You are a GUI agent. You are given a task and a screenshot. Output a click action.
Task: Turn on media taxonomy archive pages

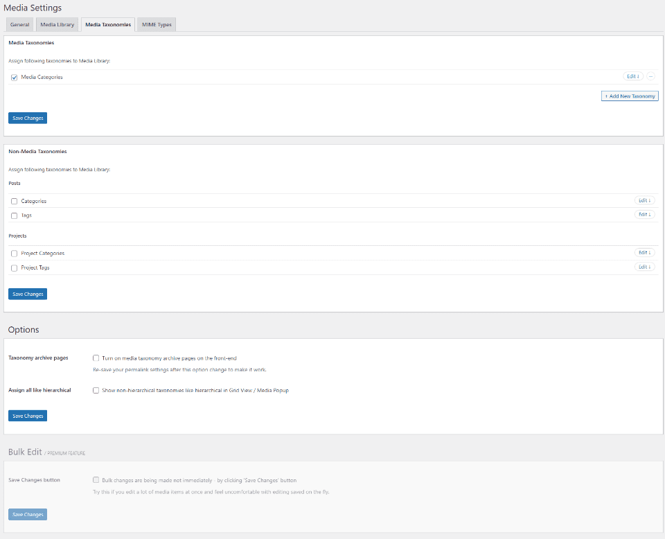[96, 357]
